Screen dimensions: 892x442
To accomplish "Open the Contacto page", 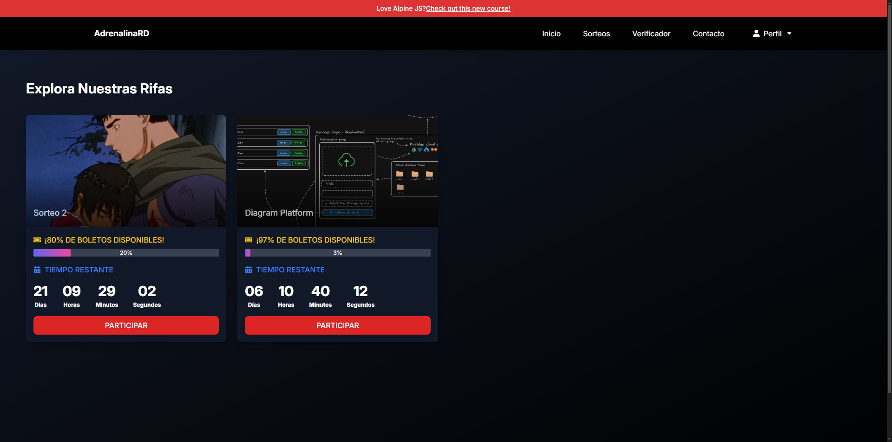I will tap(708, 33).
